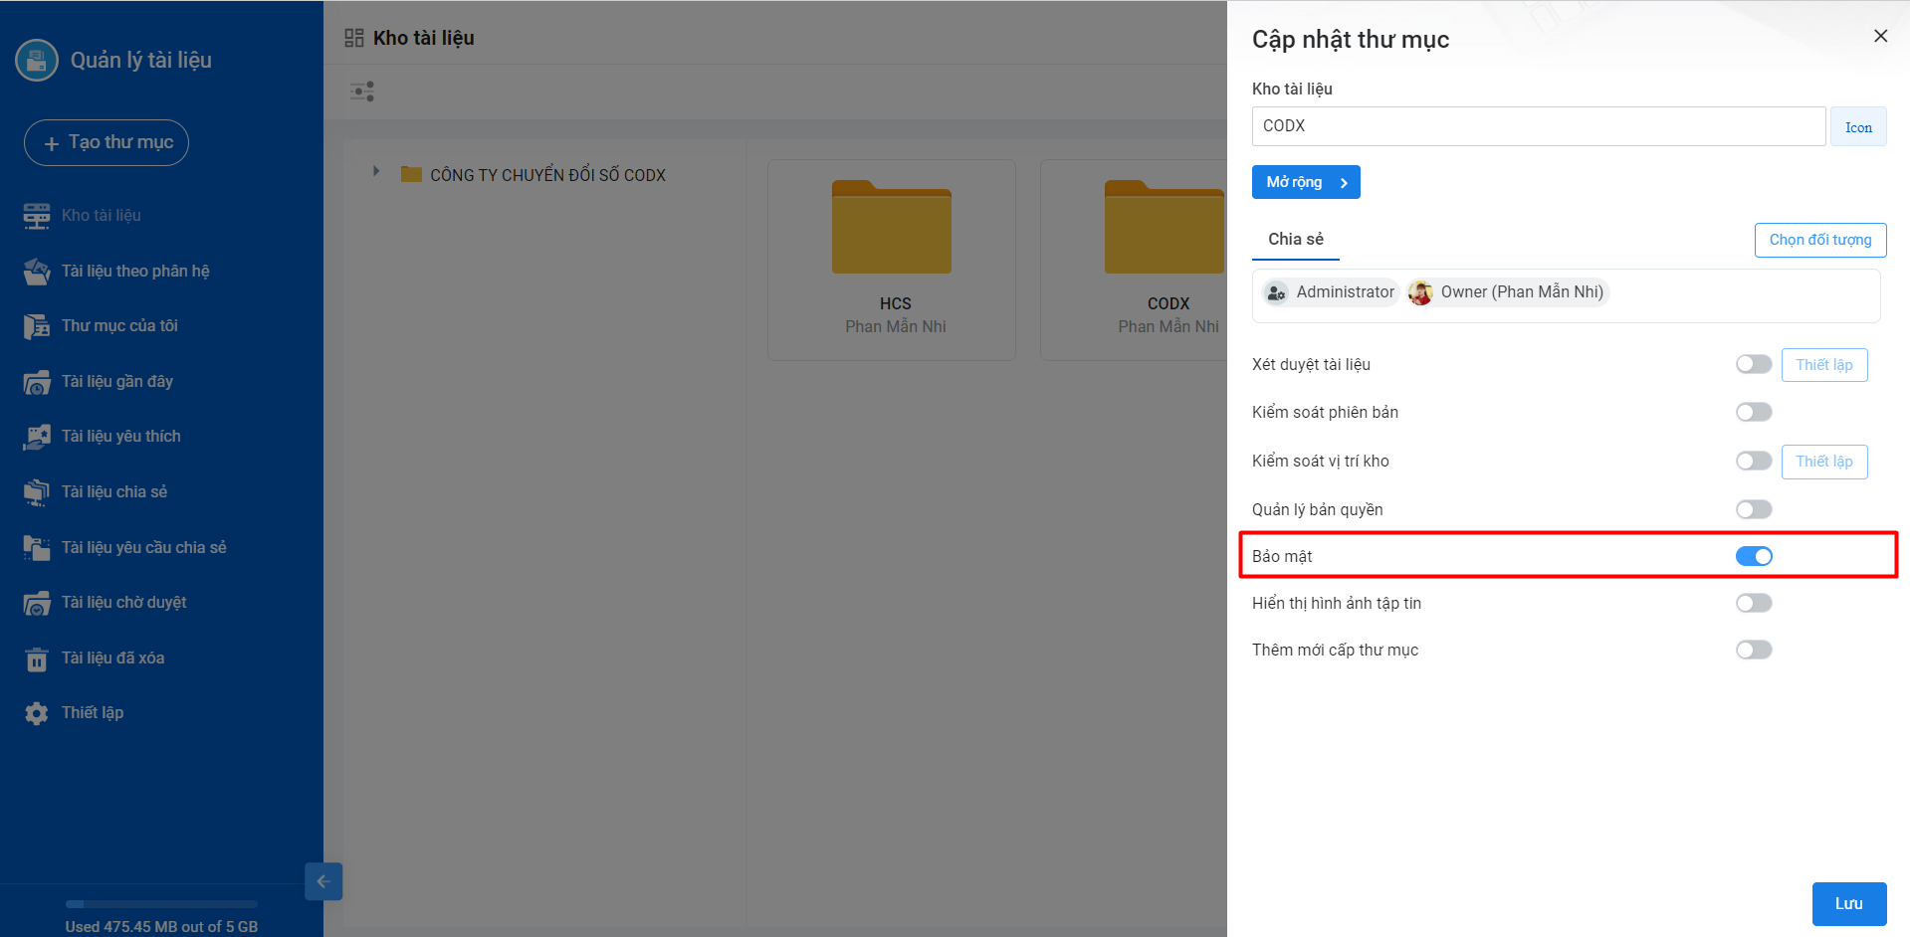Open Kho tài liệu menu item
Screen dimensions: 1910x937
(x=102, y=216)
